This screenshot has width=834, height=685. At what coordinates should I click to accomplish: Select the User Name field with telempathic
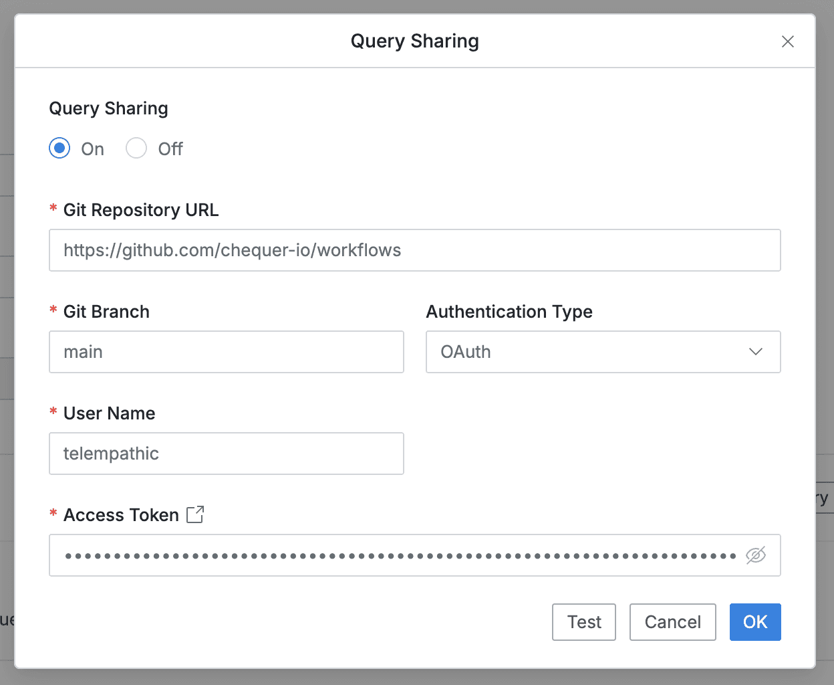(x=226, y=454)
